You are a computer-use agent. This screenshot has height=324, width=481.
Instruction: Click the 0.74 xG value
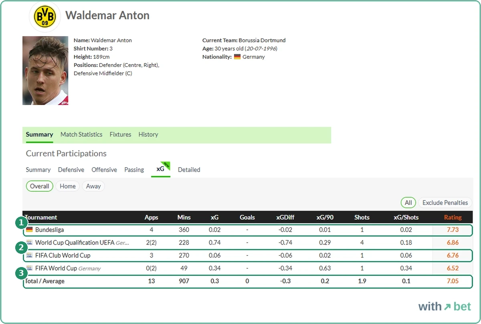click(x=215, y=243)
